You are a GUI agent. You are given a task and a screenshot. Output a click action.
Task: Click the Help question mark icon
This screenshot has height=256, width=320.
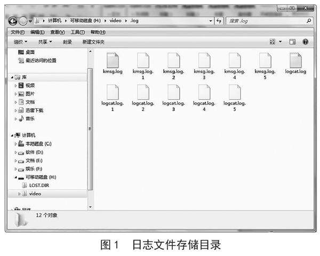[306, 42]
